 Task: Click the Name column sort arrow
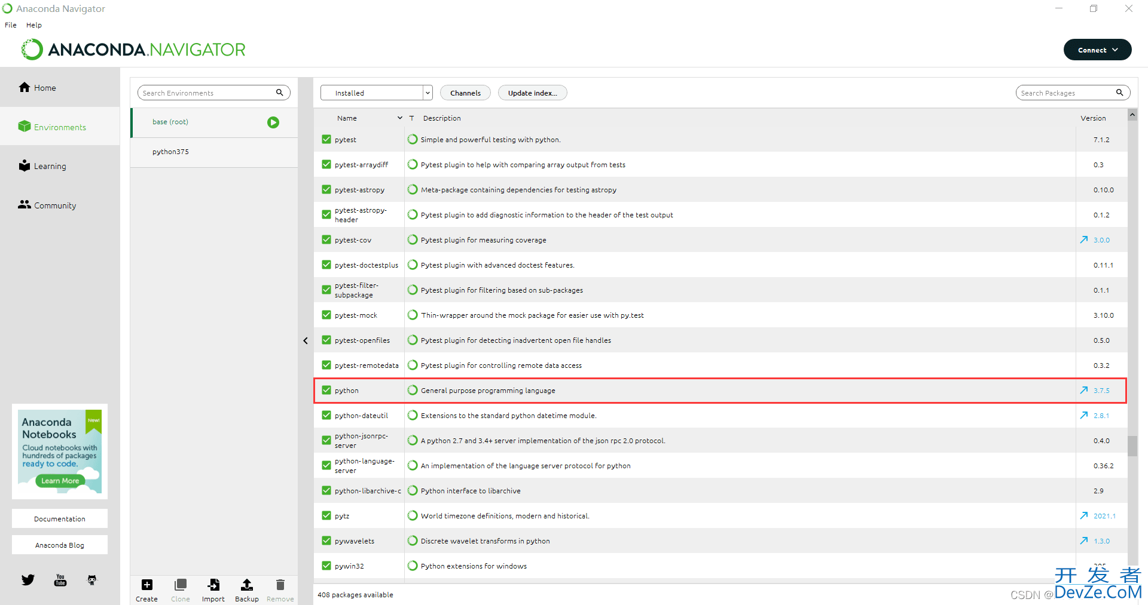[400, 118]
